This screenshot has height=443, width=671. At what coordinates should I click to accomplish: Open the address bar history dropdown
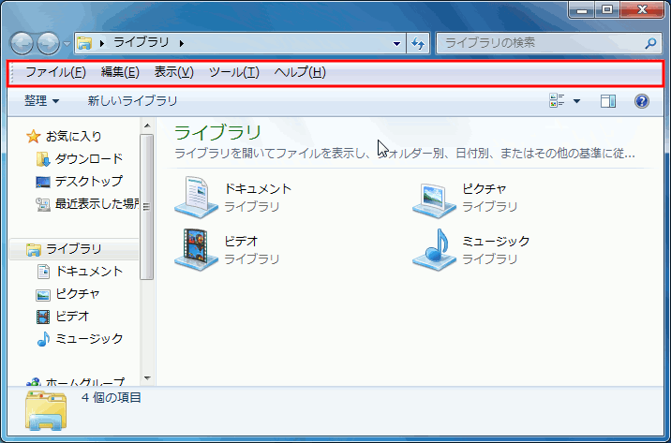pyautogui.click(x=398, y=43)
